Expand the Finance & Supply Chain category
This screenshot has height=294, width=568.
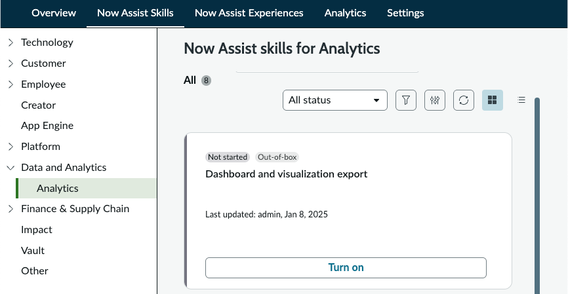pos(11,209)
